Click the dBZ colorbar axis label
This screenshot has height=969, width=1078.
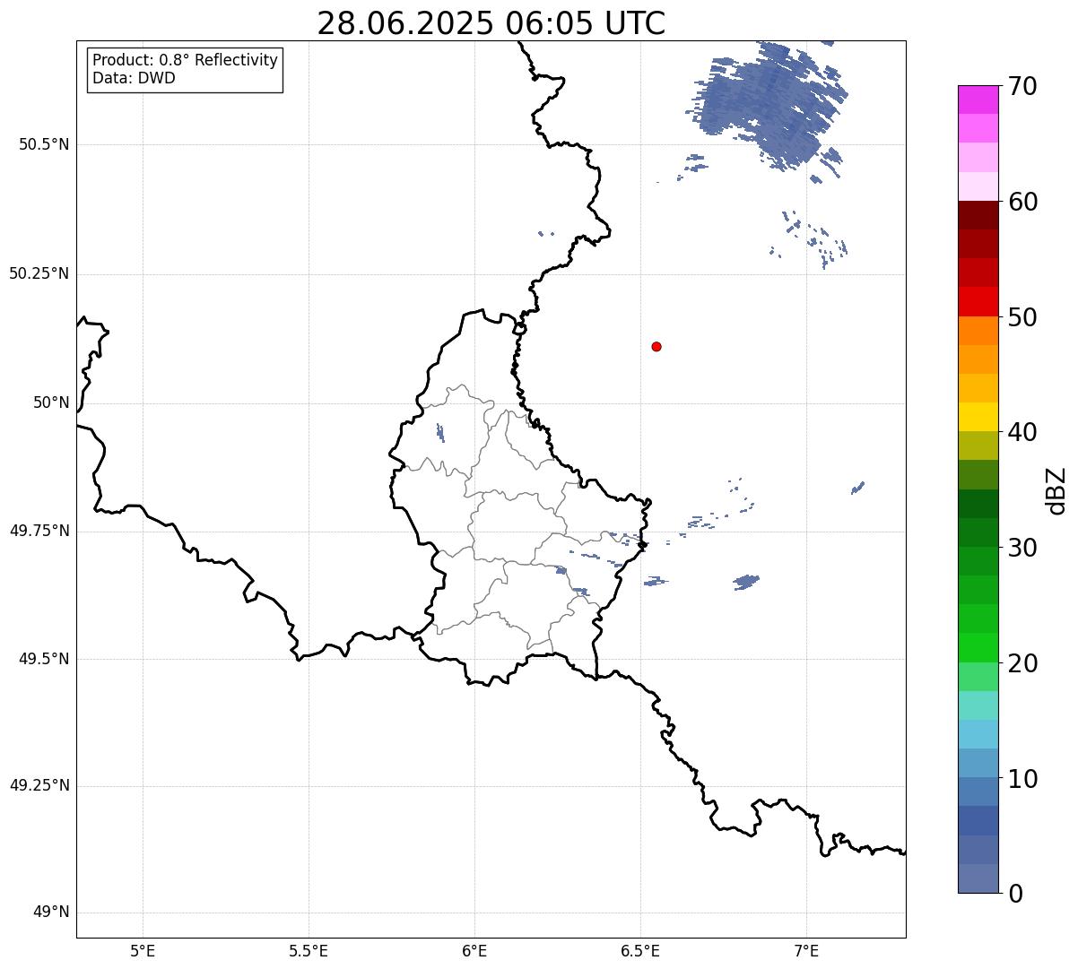[x=1056, y=490]
